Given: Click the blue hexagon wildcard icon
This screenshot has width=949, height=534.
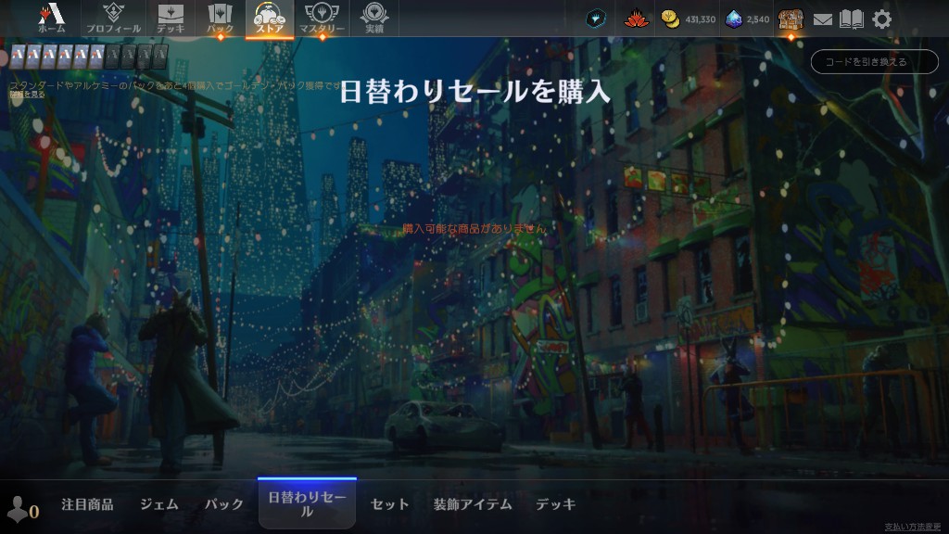Looking at the screenshot, I should tap(596, 19).
